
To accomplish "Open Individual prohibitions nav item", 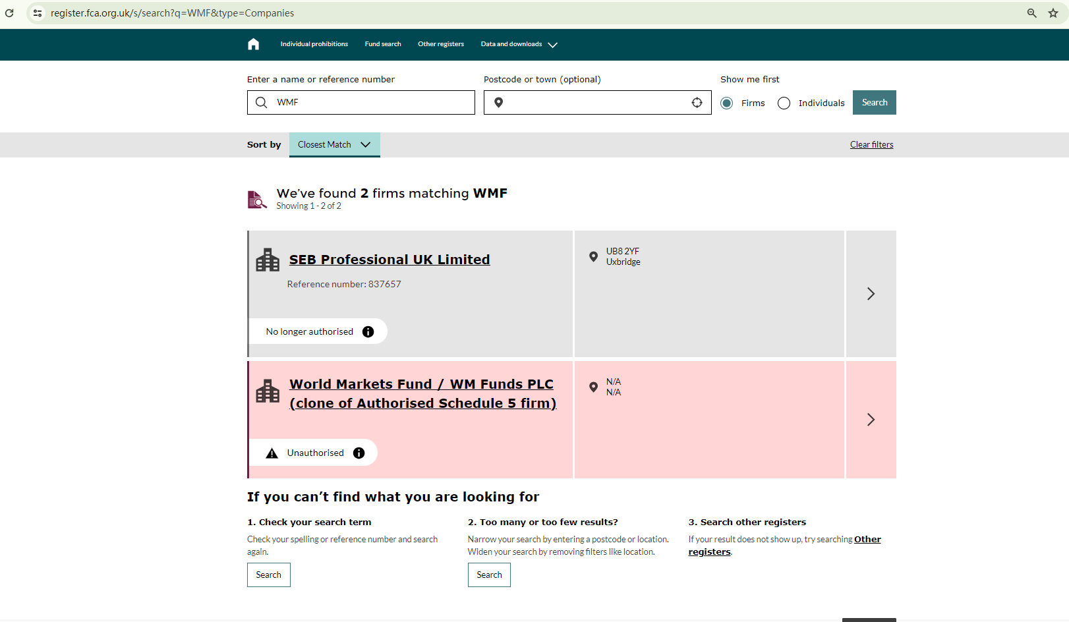I will click(314, 44).
